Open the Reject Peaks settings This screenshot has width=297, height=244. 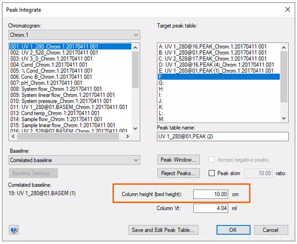[179, 173]
